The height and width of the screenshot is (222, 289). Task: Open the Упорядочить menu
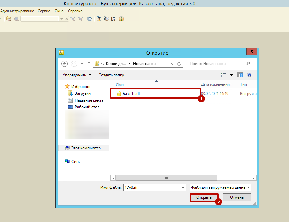pos(77,75)
